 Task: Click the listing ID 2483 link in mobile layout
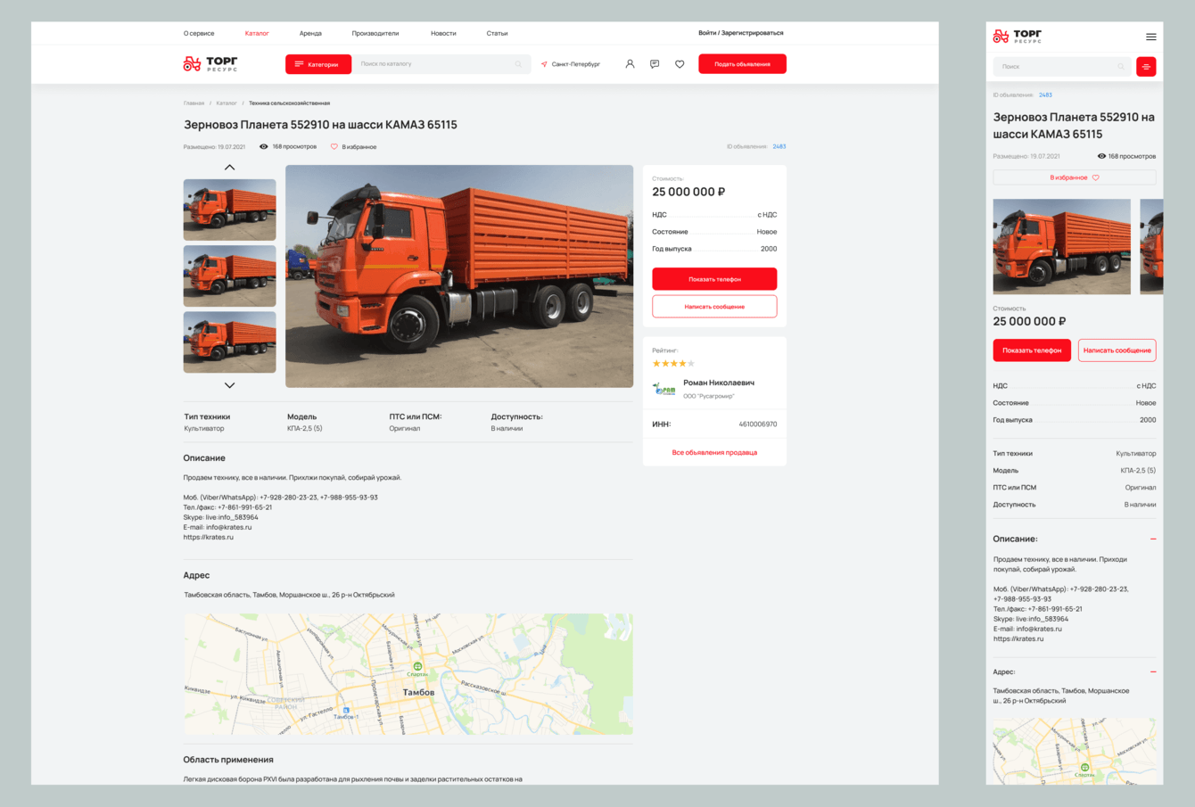click(1045, 95)
